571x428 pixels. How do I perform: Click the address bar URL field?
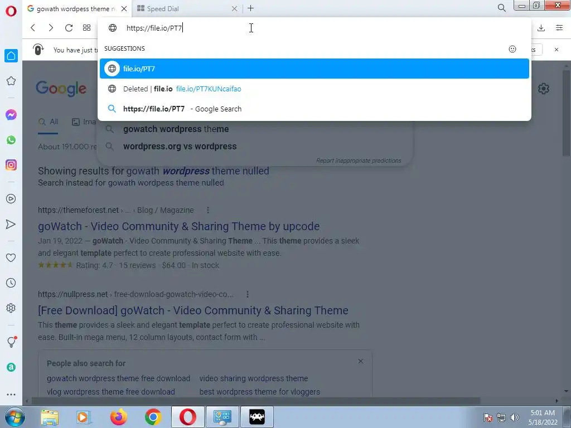[x=313, y=28]
